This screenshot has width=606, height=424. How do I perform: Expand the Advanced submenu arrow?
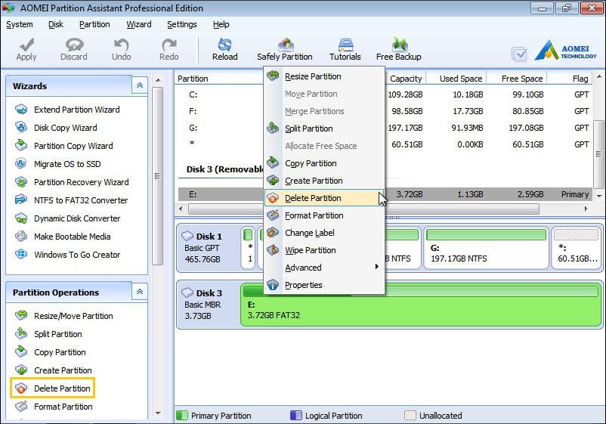coord(377,267)
